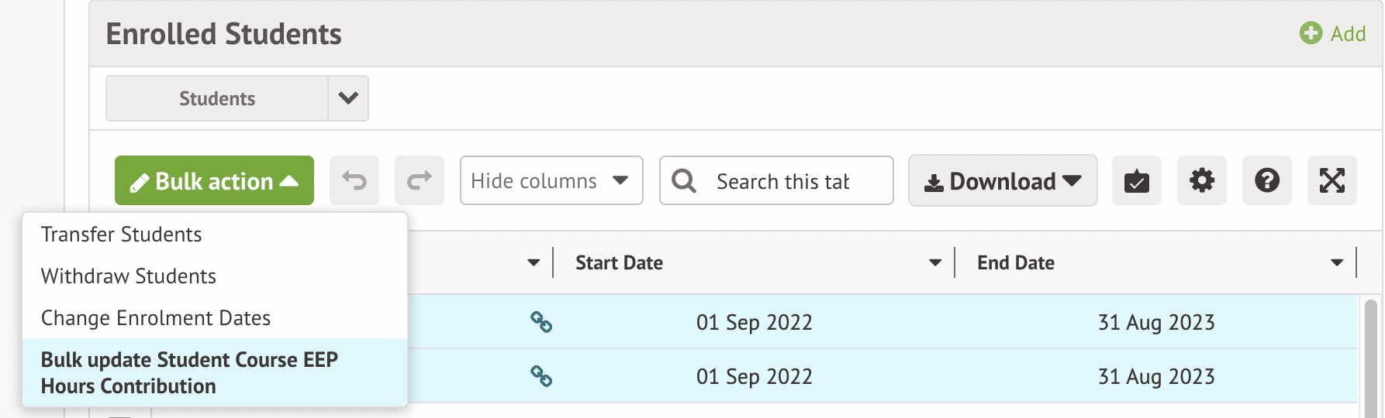Collapse the green Bulk action button
This screenshot has width=1385, height=418.
pyautogui.click(x=214, y=181)
